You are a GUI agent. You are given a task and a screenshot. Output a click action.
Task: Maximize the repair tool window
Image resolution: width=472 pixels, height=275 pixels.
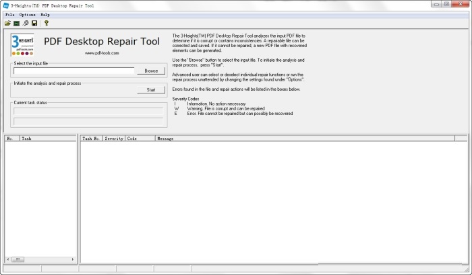446,4
